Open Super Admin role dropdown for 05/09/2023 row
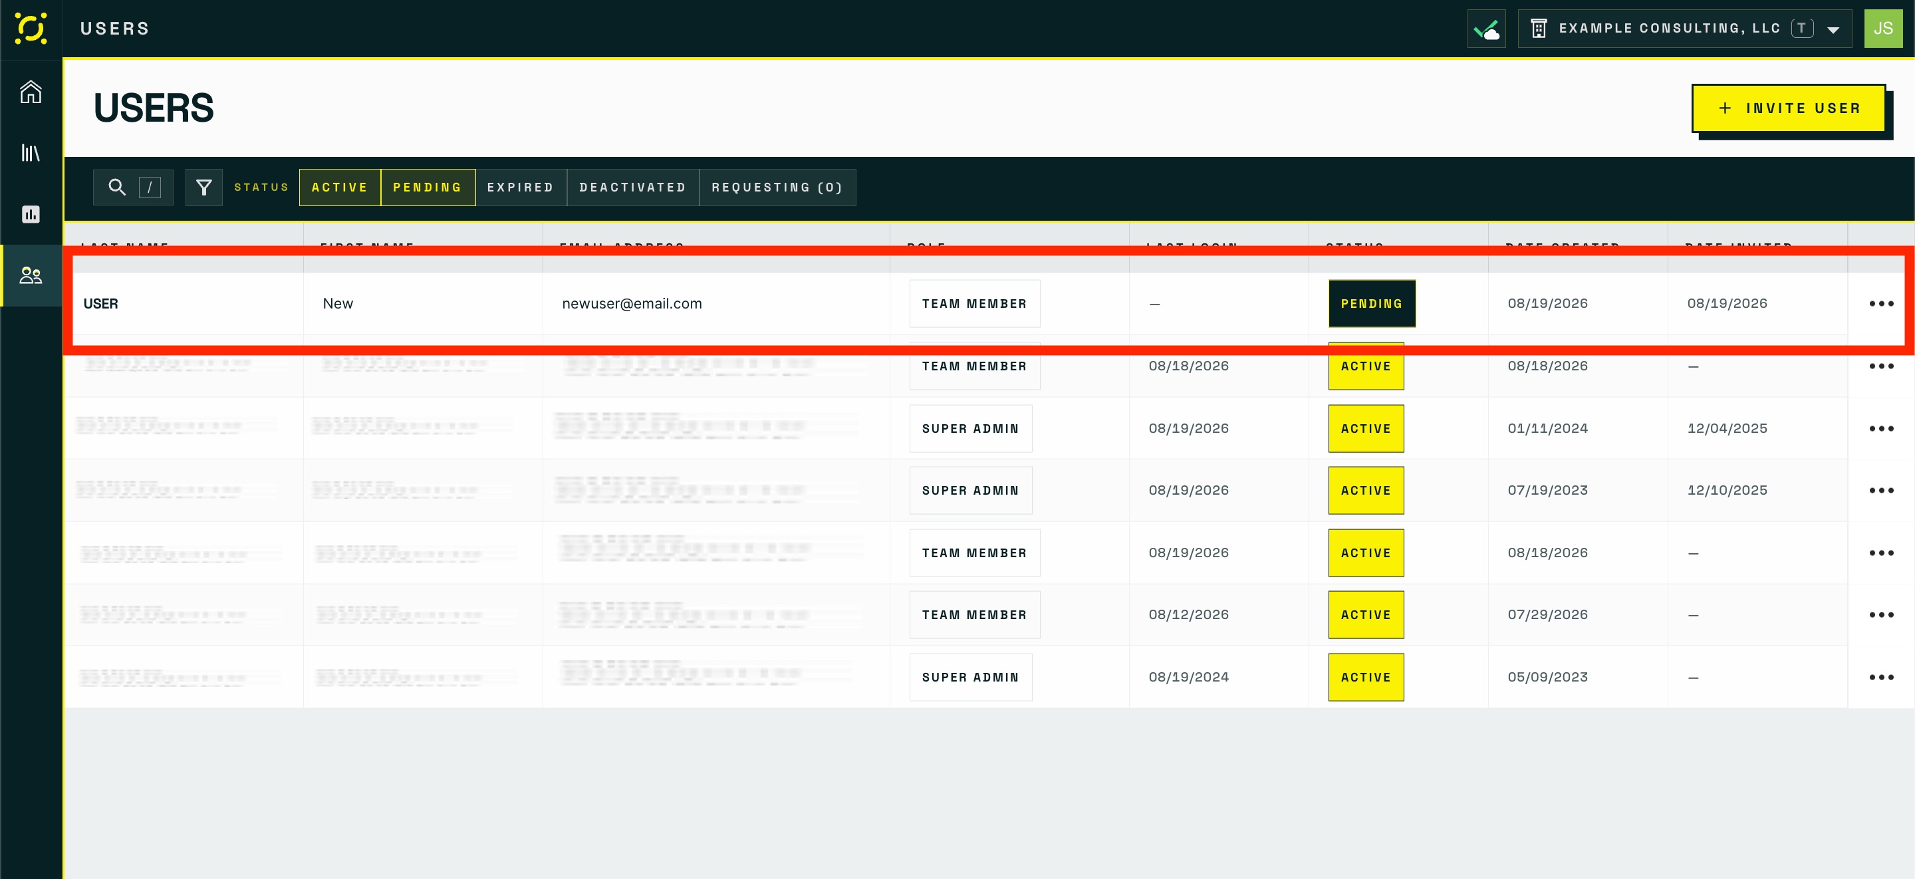The height and width of the screenshot is (879, 1915). (x=970, y=677)
